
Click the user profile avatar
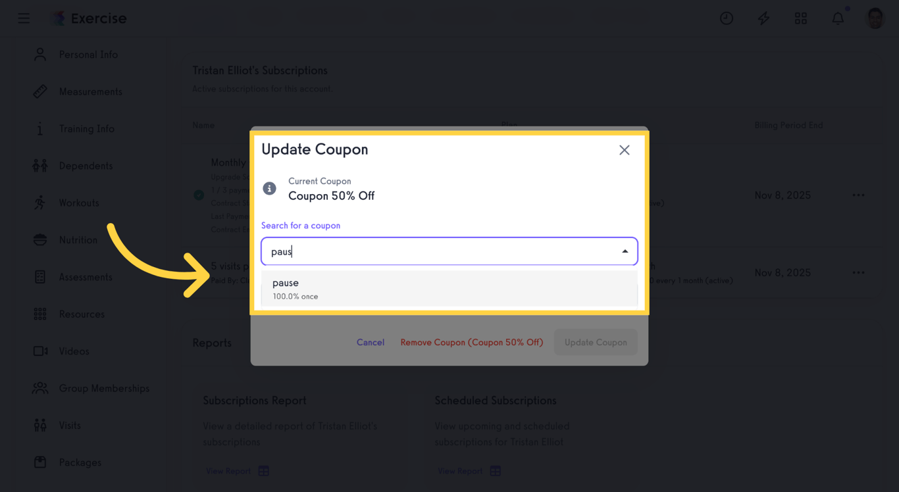(x=875, y=18)
